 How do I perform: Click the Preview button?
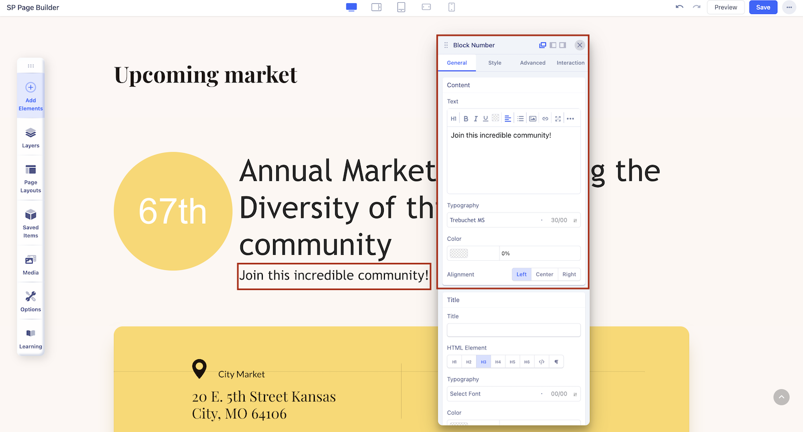[x=725, y=7]
